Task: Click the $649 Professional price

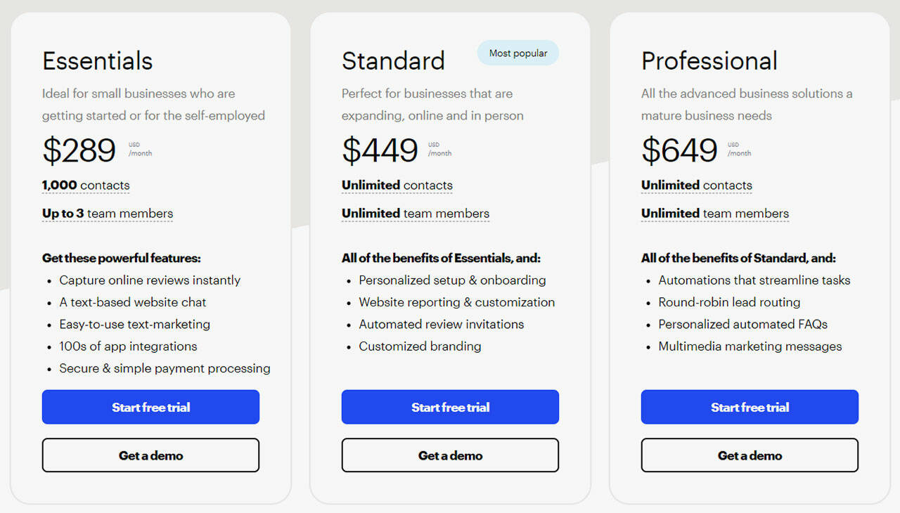Action: 679,150
